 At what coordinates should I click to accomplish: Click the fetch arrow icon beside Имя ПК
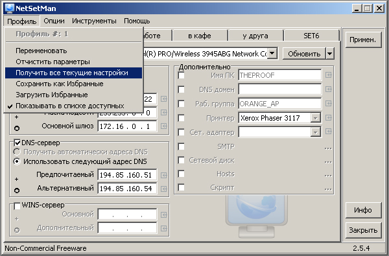[329, 75]
